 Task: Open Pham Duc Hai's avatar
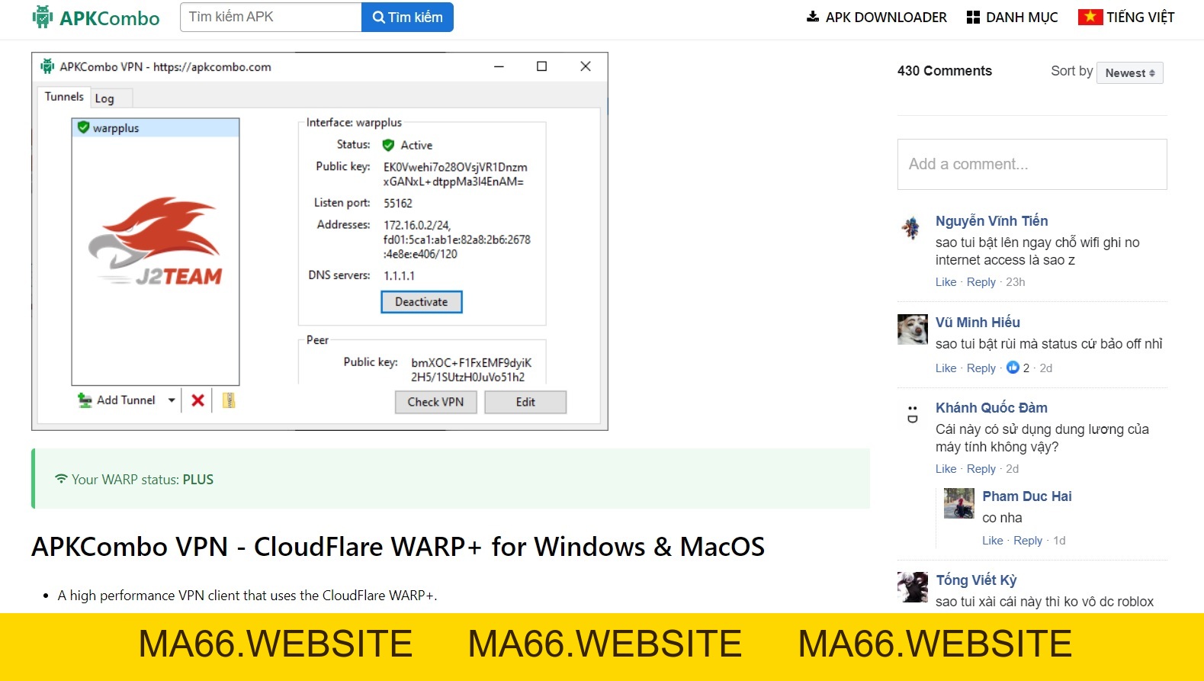[959, 503]
